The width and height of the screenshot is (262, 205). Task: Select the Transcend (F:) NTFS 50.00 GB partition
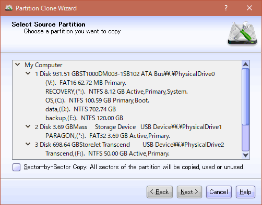[108, 153]
